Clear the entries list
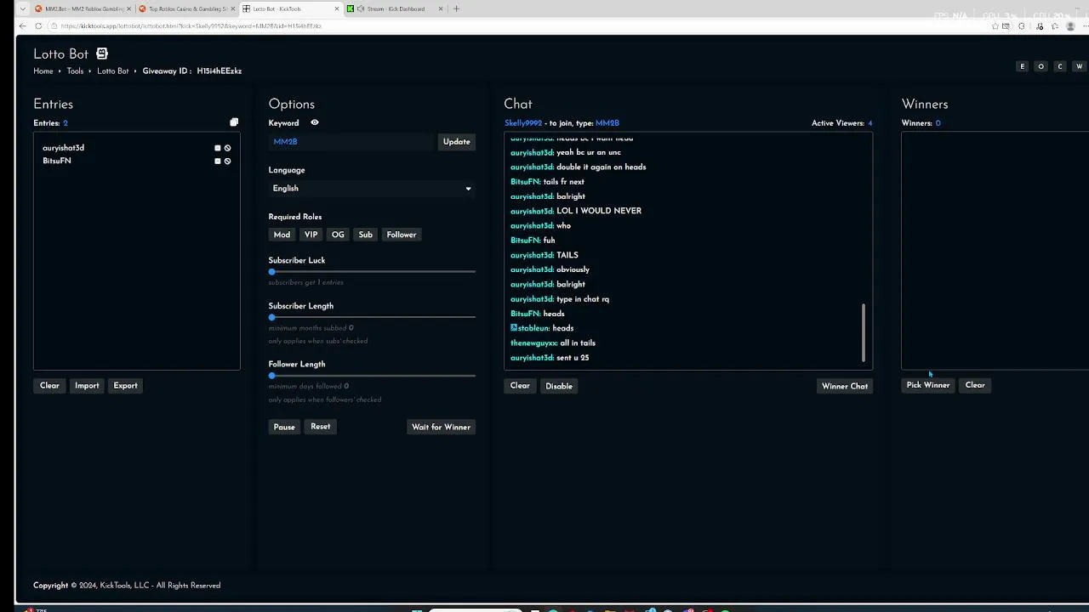The image size is (1089, 612). click(49, 386)
